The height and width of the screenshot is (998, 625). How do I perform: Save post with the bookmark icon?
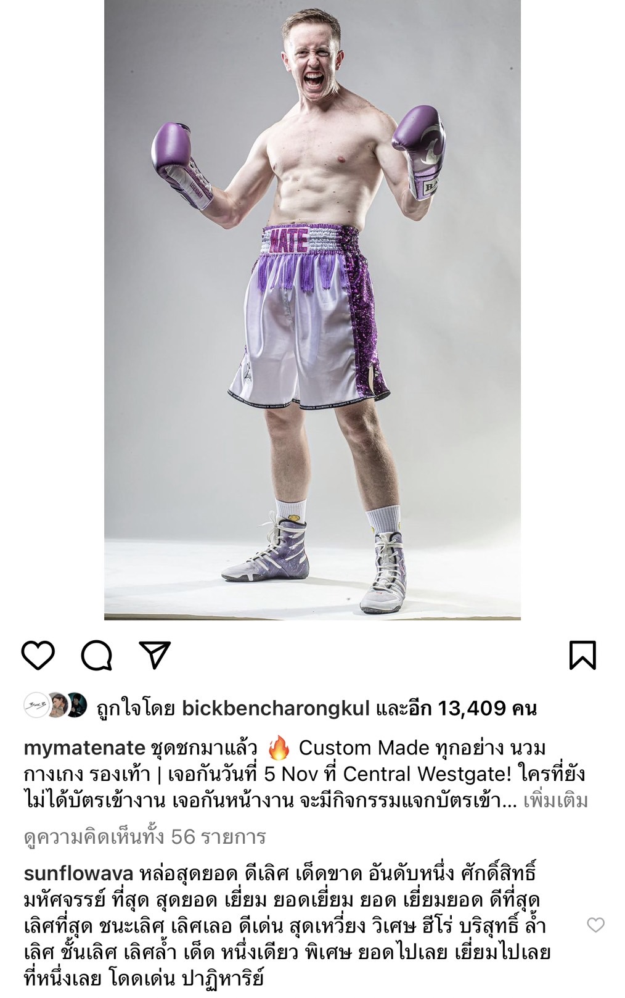coord(582,655)
